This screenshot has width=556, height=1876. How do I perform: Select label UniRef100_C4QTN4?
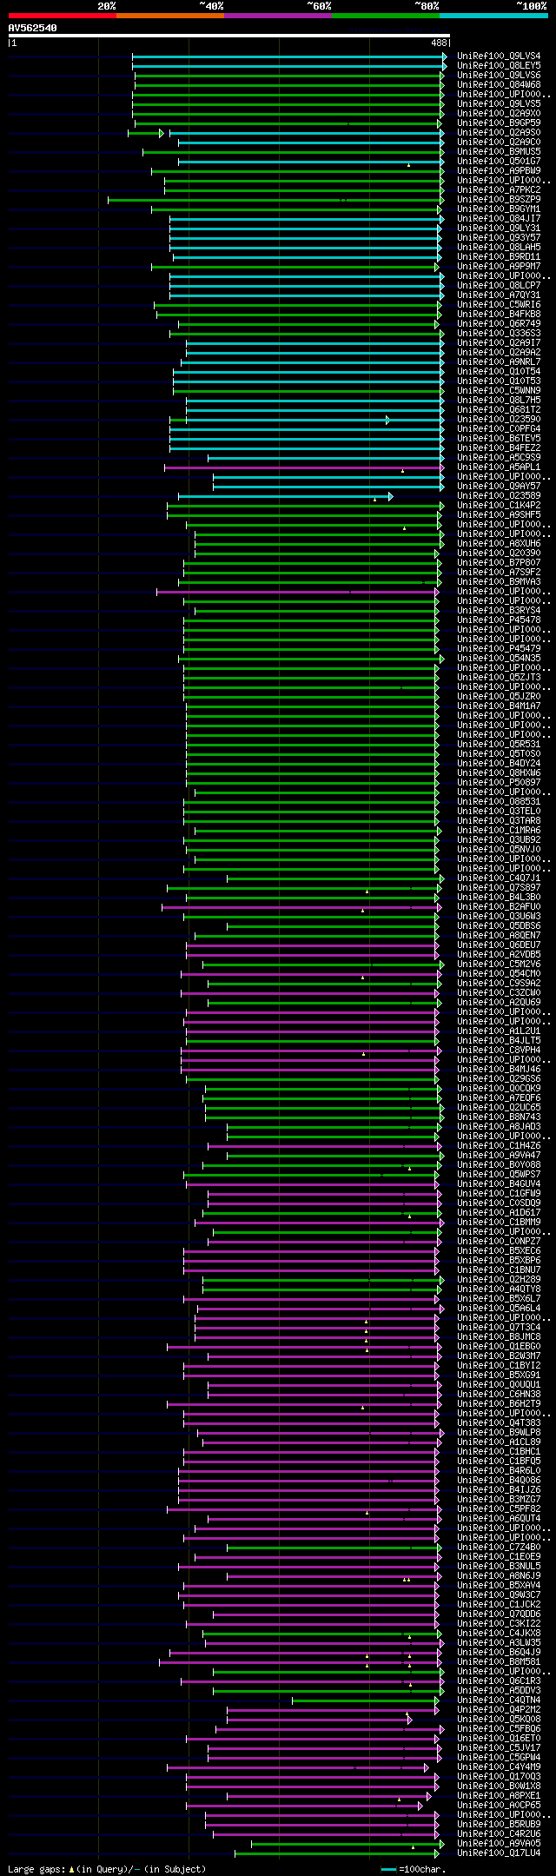tap(499, 1700)
